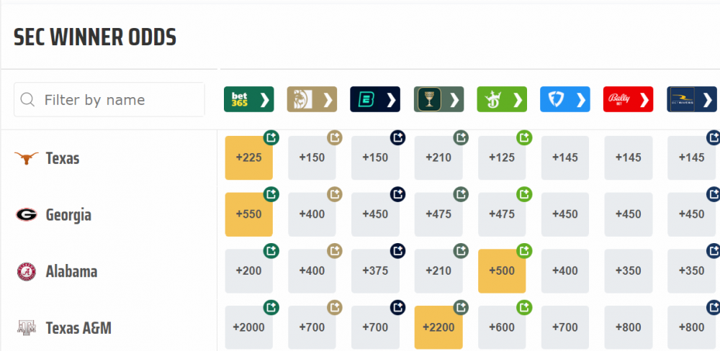Image resolution: width=720 pixels, height=351 pixels.
Task: Open the FanDuel shield logo
Action: click(565, 99)
